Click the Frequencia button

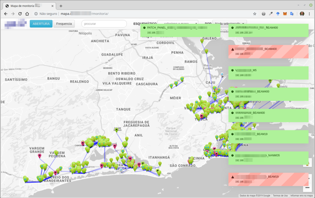[x=64, y=24]
